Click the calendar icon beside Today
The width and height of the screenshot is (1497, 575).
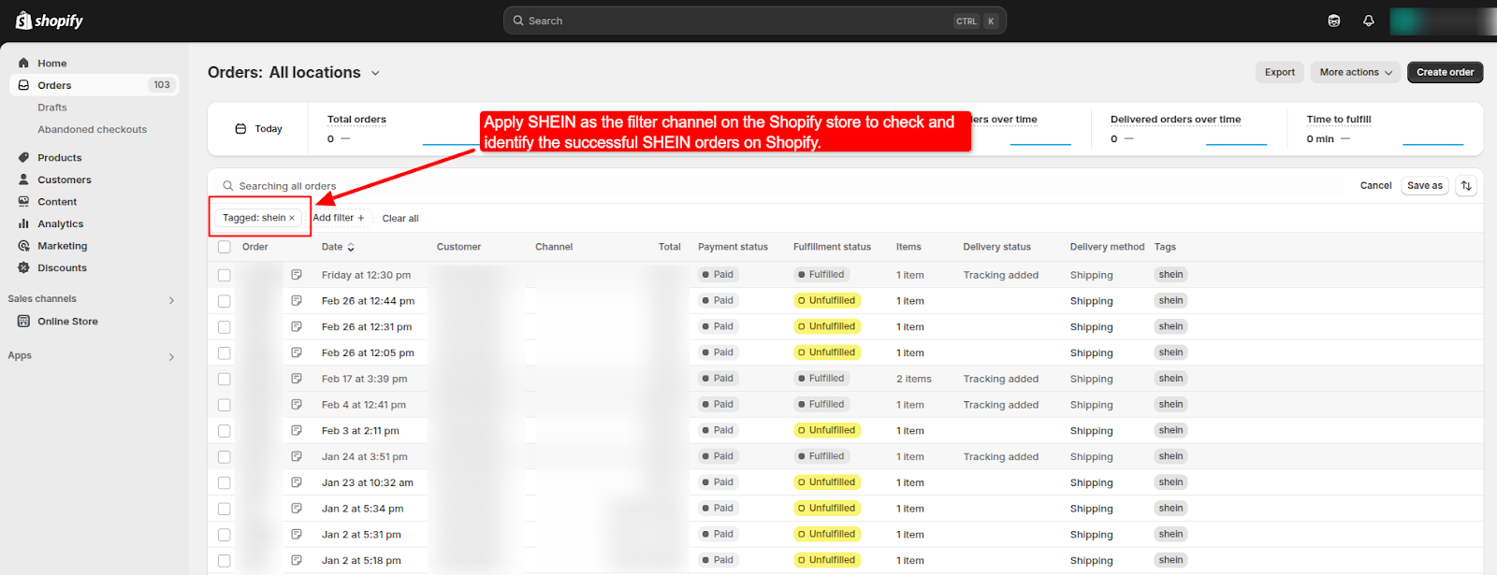[x=240, y=129]
